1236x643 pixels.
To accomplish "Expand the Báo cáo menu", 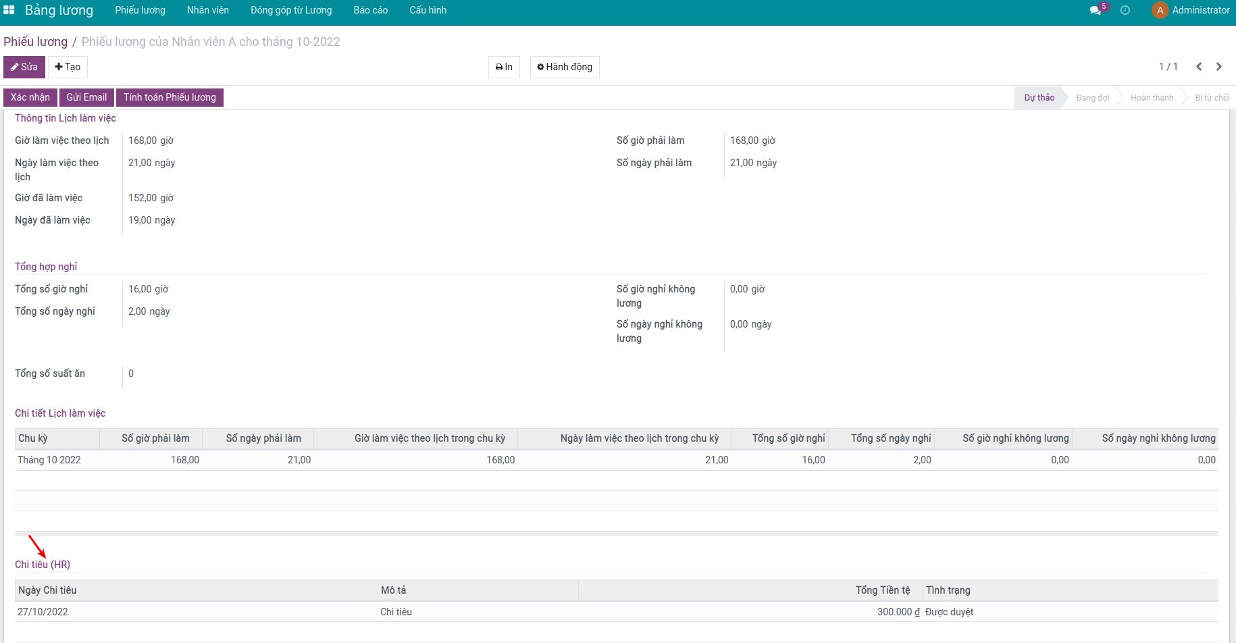I will pos(370,10).
